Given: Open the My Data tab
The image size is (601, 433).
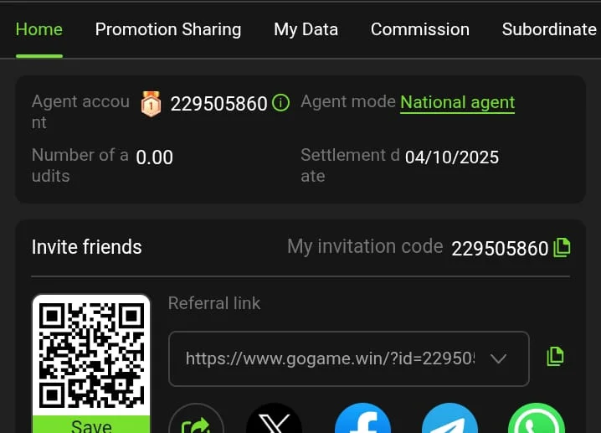Looking at the screenshot, I should tap(306, 29).
